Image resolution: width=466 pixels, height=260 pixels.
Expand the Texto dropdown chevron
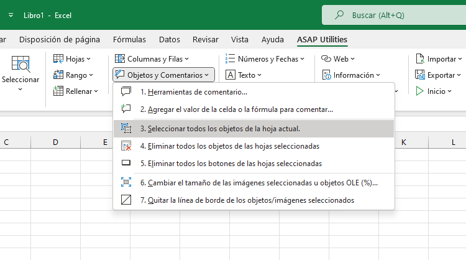[x=260, y=75]
